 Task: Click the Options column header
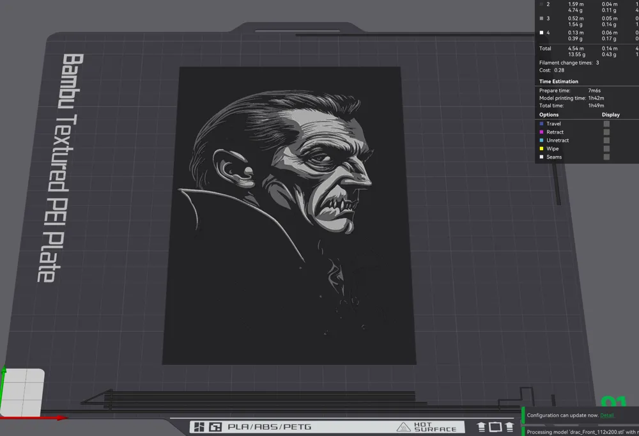(549, 114)
